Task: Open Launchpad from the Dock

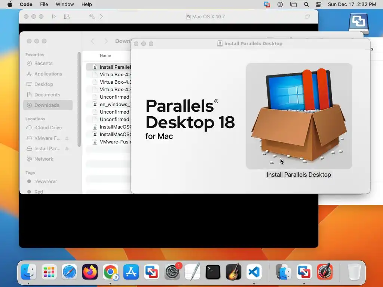Action: (49, 272)
